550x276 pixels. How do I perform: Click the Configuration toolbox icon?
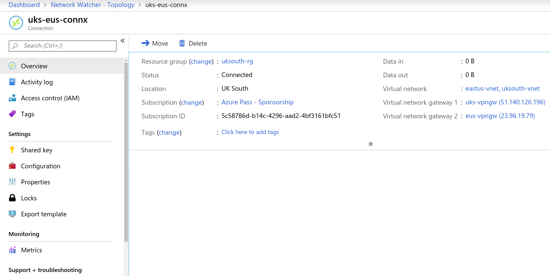12,166
